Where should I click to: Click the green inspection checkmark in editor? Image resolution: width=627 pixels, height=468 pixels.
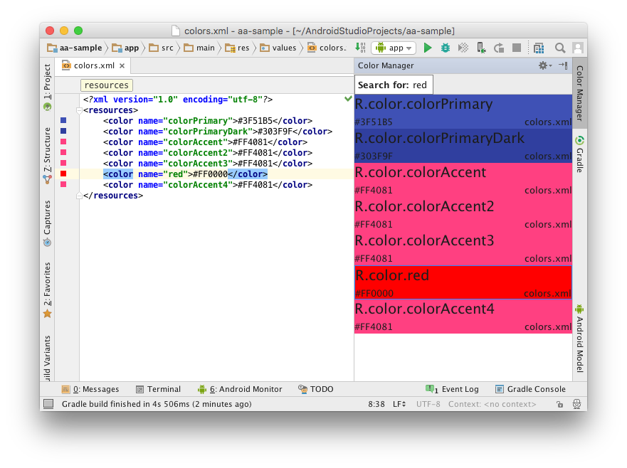click(348, 98)
